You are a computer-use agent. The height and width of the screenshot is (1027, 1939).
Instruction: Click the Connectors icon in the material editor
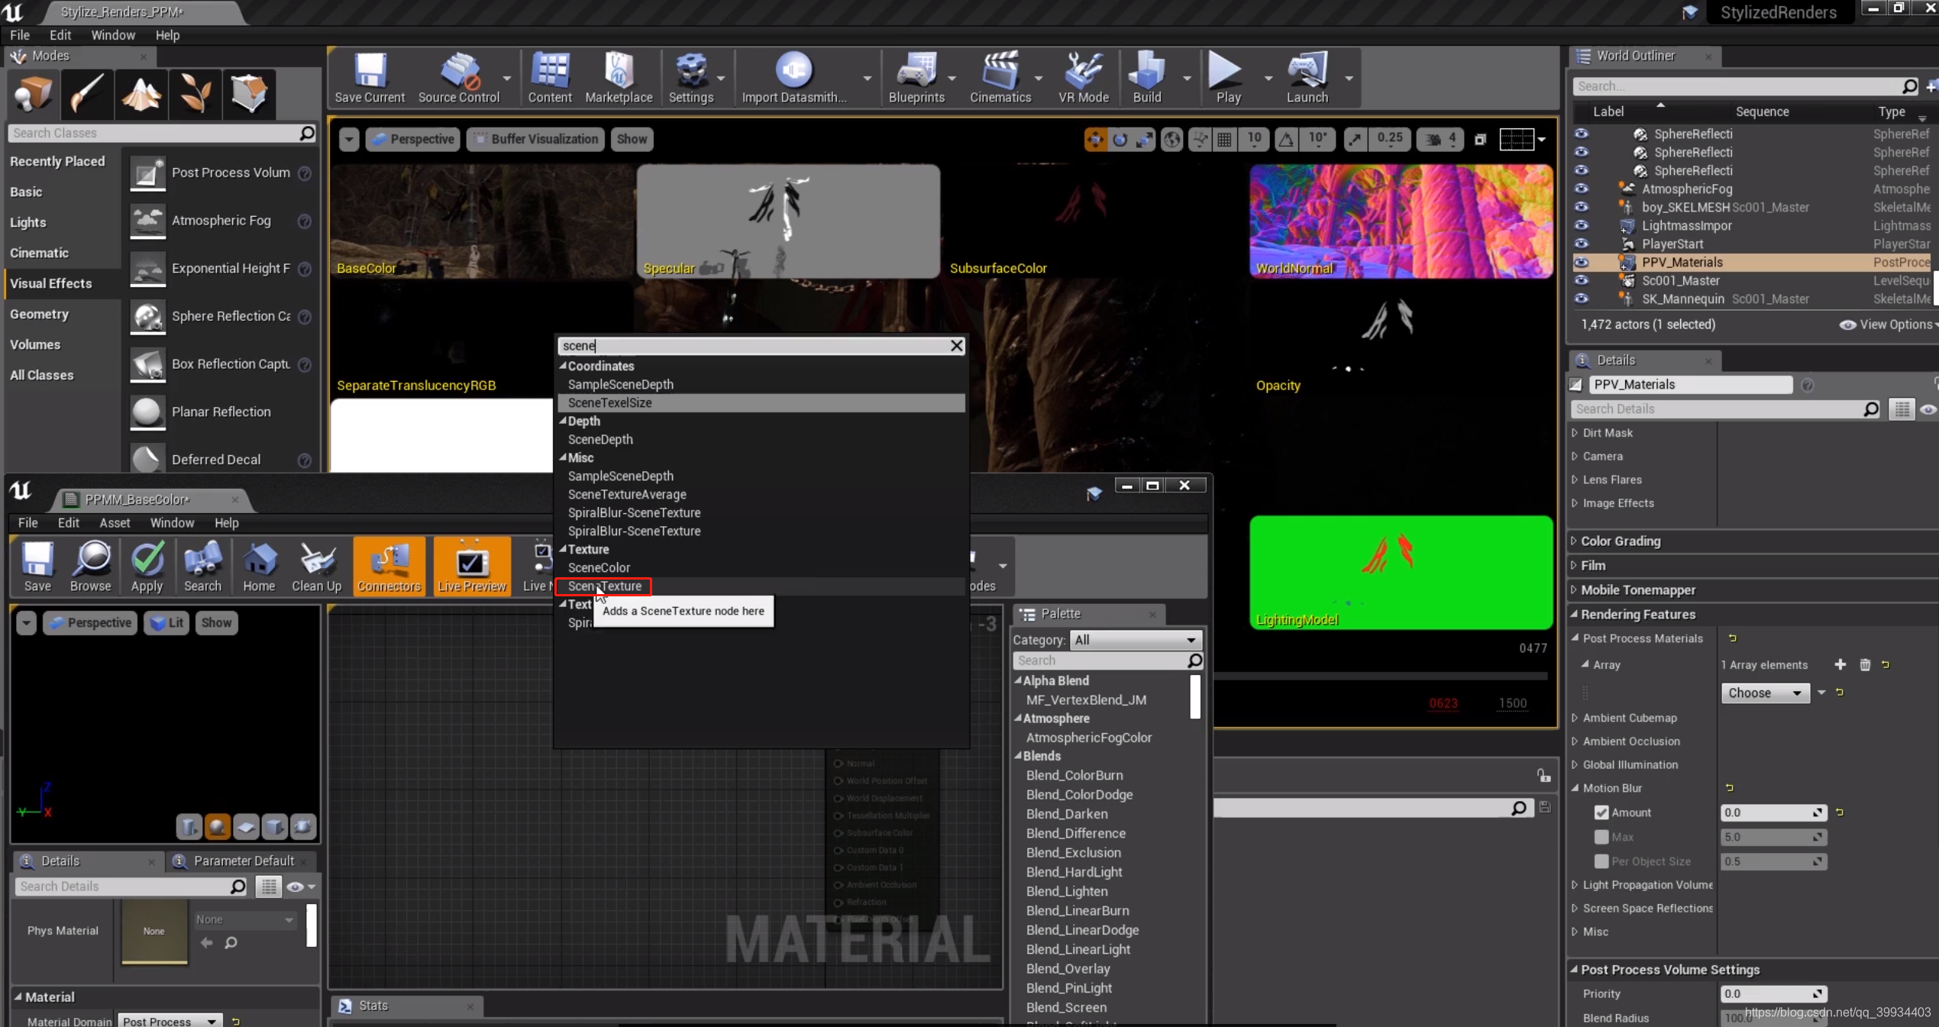[388, 566]
